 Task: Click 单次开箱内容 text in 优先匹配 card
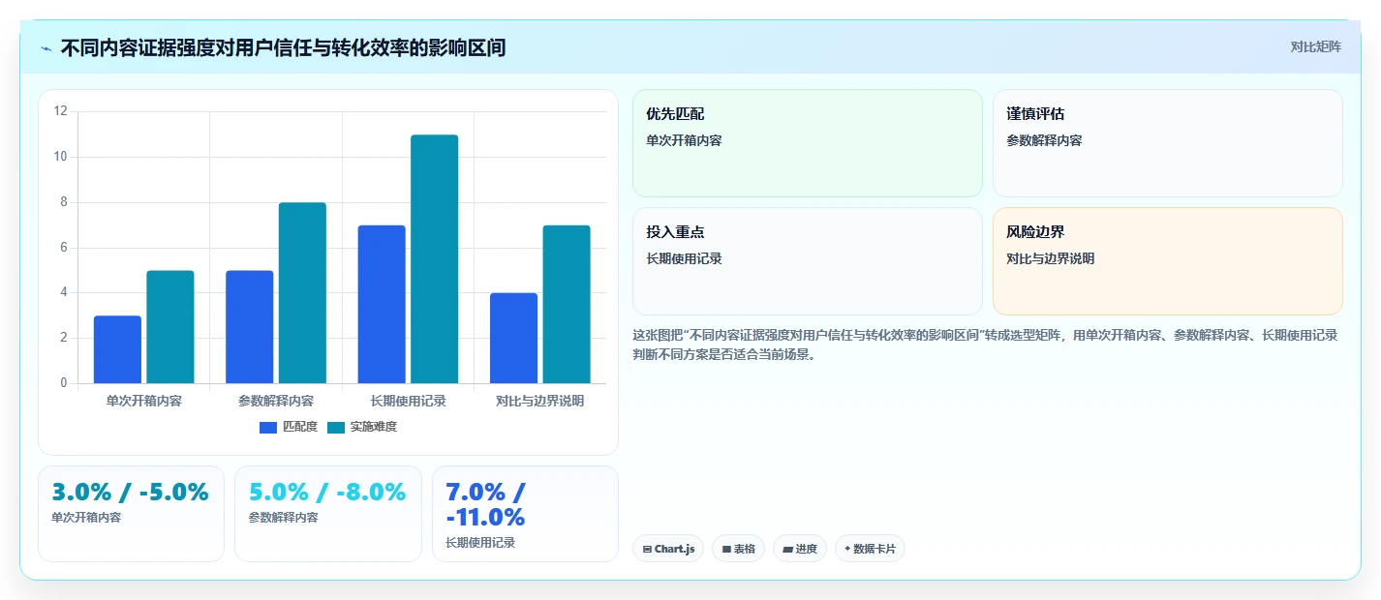click(684, 140)
